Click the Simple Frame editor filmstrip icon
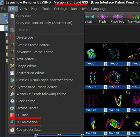 [12, 45]
